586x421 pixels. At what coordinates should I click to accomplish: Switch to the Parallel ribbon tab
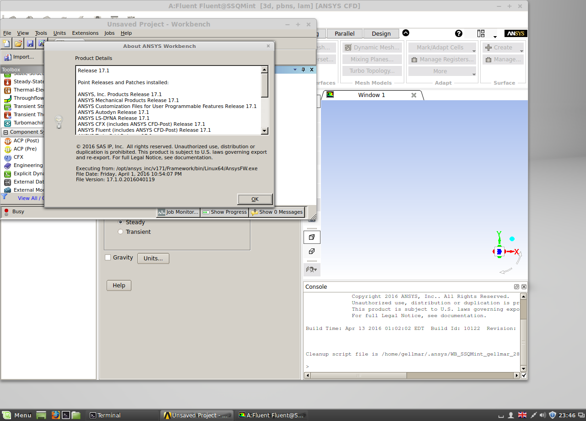[x=344, y=33]
